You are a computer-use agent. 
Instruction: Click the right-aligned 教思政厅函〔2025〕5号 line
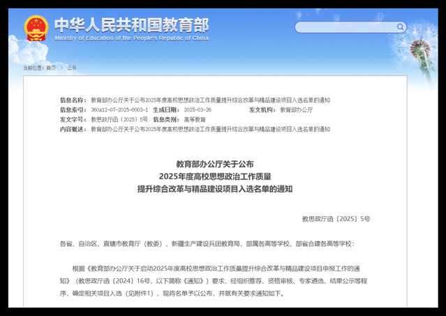336,219
